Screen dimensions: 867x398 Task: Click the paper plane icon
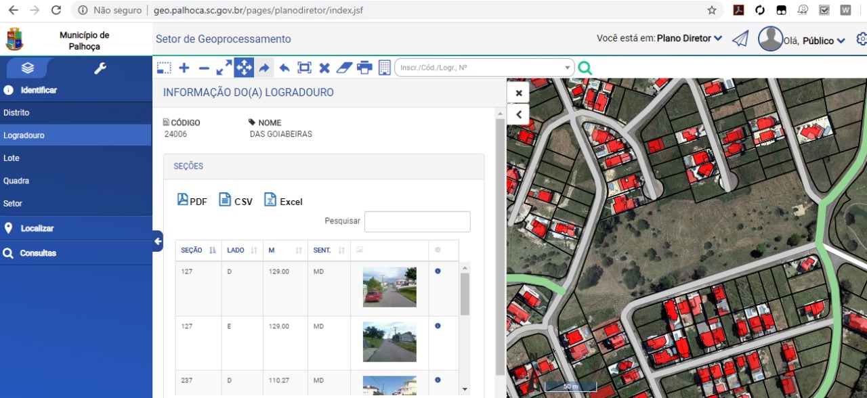click(x=740, y=39)
